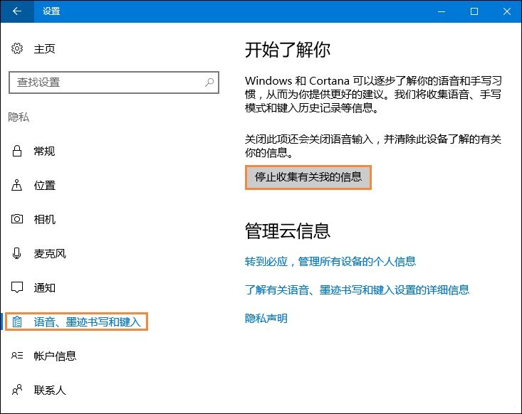522x414 pixels.
Task: Focus the 查找设置 search field
Action: pyautogui.click(x=107, y=83)
